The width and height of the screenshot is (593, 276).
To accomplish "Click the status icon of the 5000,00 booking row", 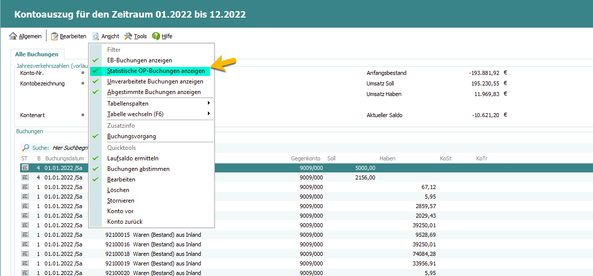I will pyautogui.click(x=25, y=168).
